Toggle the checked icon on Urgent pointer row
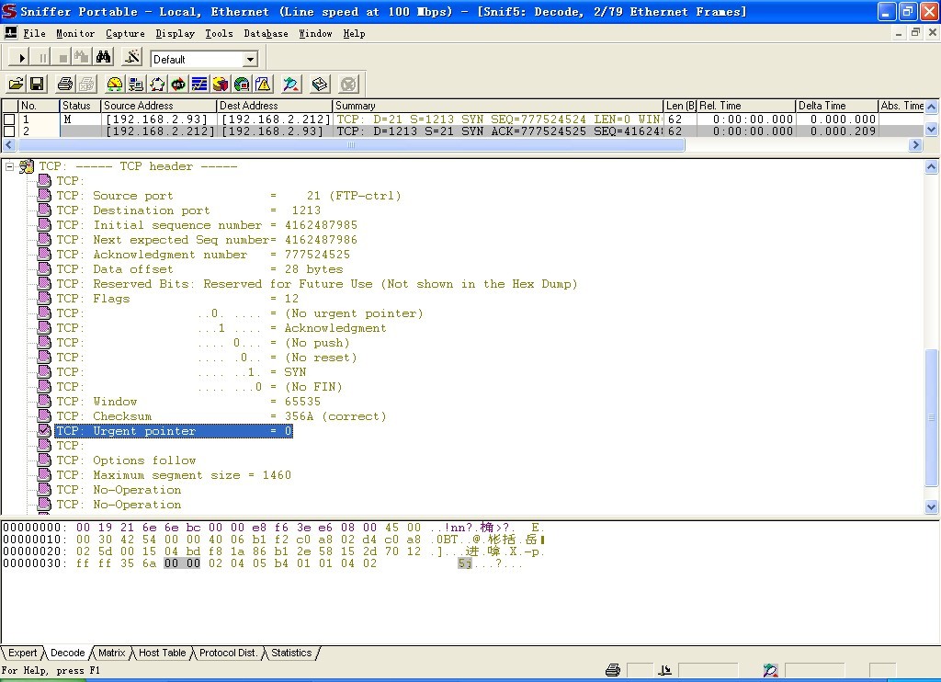 pyautogui.click(x=44, y=430)
